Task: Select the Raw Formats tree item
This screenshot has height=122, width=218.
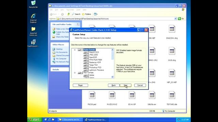Action: (x=89, y=73)
